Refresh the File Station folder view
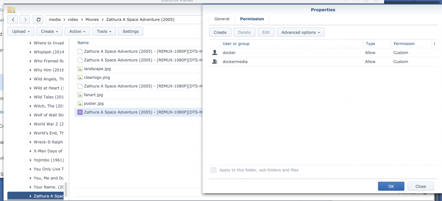Viewport: 442px width, 201px height. click(38, 20)
